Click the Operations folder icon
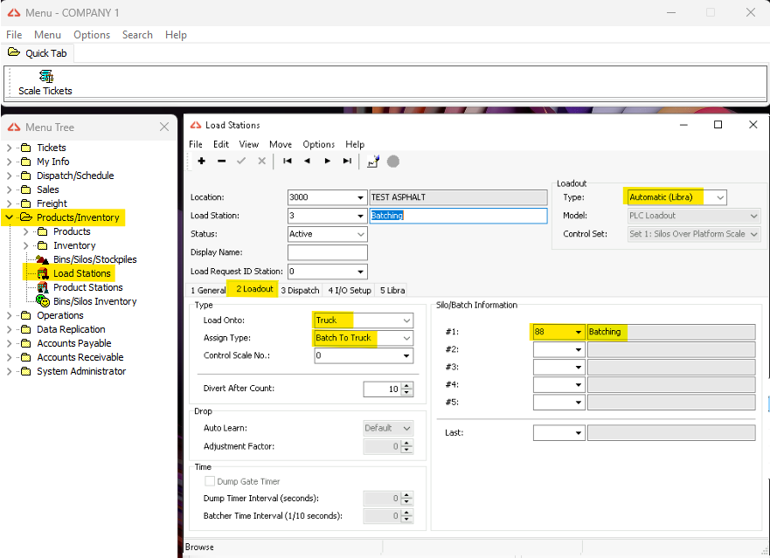Screen dimensions: 770x558 click(26, 315)
